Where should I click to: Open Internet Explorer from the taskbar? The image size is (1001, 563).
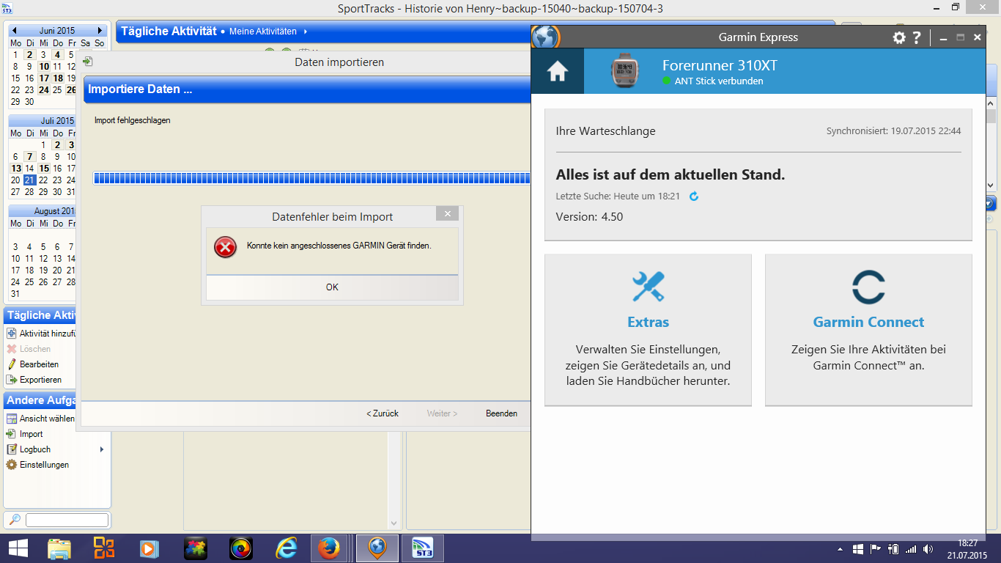tap(286, 548)
